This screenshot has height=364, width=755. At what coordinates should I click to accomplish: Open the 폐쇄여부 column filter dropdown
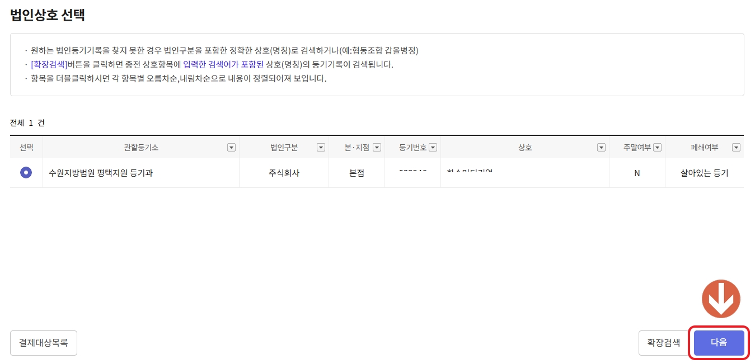[736, 147]
